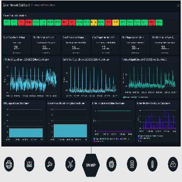The width and height of the screenshot is (182, 182).
Task: Select the cloud alert icon
Action: (173, 164)
